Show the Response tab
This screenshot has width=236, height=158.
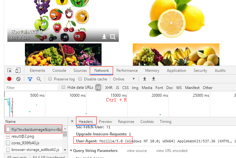(x=126, y=122)
